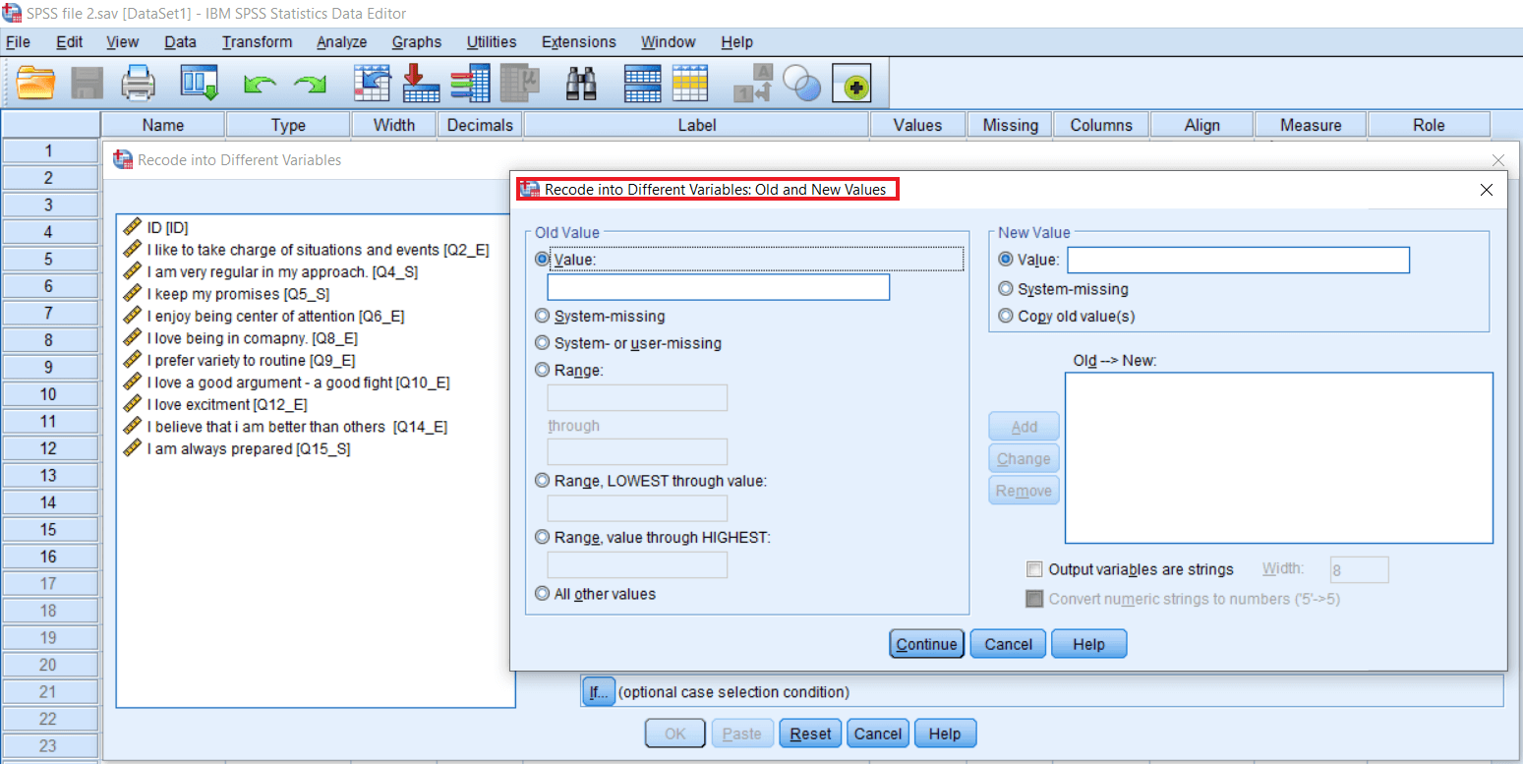1523x764 pixels.
Task: Select Old Value 'Value' radio button
Action: tap(542, 260)
